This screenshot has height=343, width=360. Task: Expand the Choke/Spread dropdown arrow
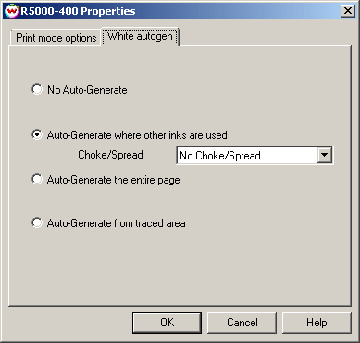(x=325, y=155)
